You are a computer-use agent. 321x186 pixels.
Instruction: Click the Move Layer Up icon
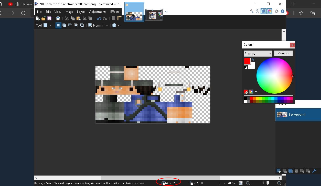pyautogui.click(x=302, y=171)
